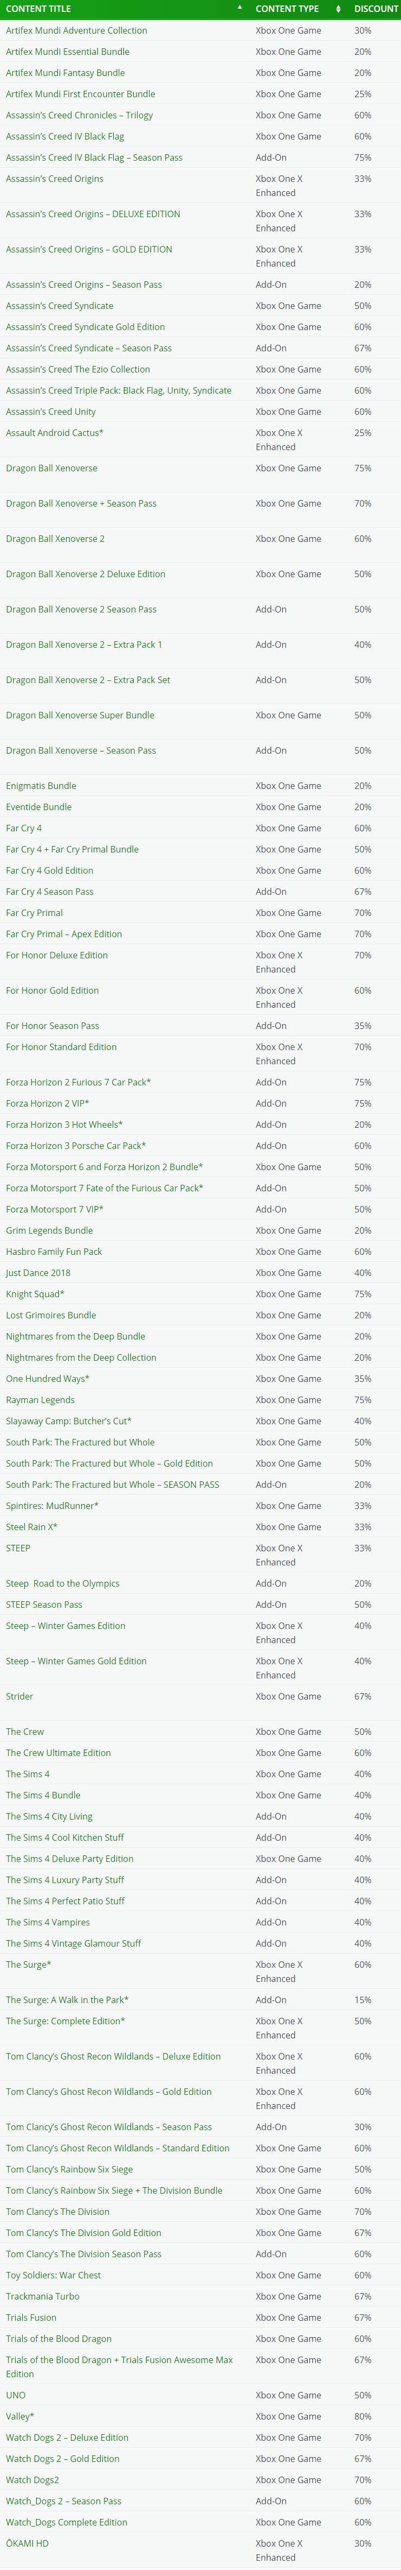
Task: Select ŌKAMI HD title link
Action: [x=27, y=2543]
